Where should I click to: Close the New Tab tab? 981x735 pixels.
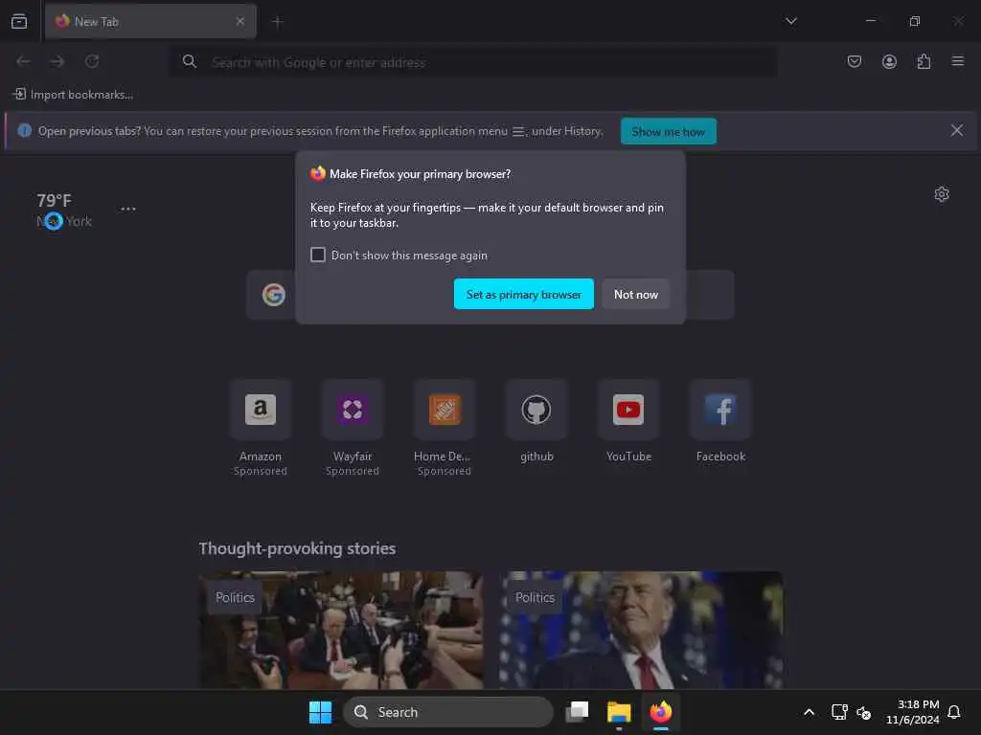240,21
